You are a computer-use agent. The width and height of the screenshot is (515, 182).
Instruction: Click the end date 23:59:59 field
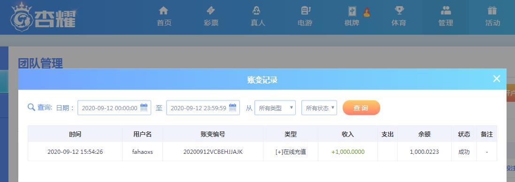(203, 107)
